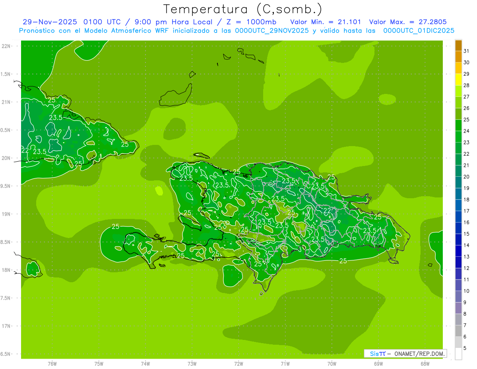Click the colorbar label "25"
The height and width of the screenshot is (369, 477).
pos(466,119)
